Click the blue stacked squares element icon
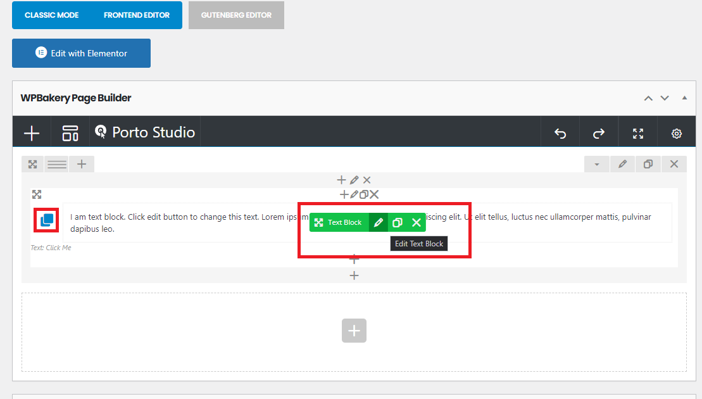Viewport: 702px width, 399px height. point(47,220)
